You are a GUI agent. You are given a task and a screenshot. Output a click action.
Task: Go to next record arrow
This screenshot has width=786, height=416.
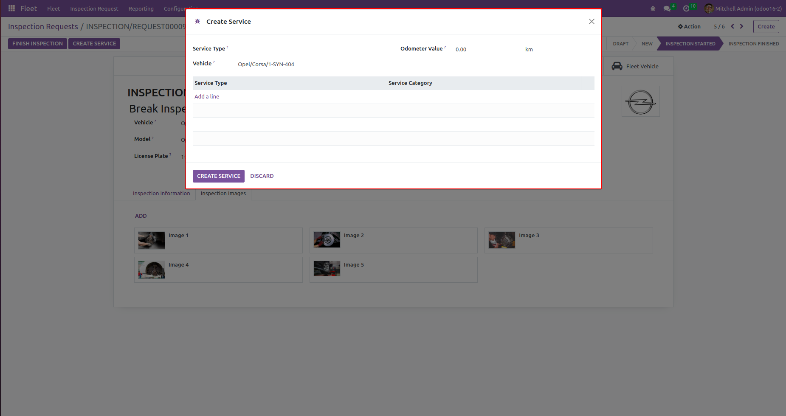[x=742, y=26]
